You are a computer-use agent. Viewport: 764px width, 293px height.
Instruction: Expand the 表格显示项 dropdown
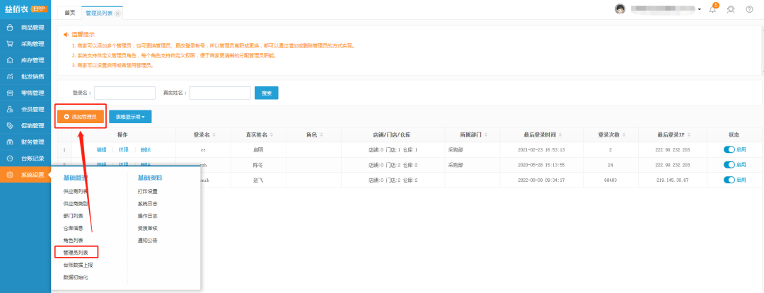pos(130,116)
